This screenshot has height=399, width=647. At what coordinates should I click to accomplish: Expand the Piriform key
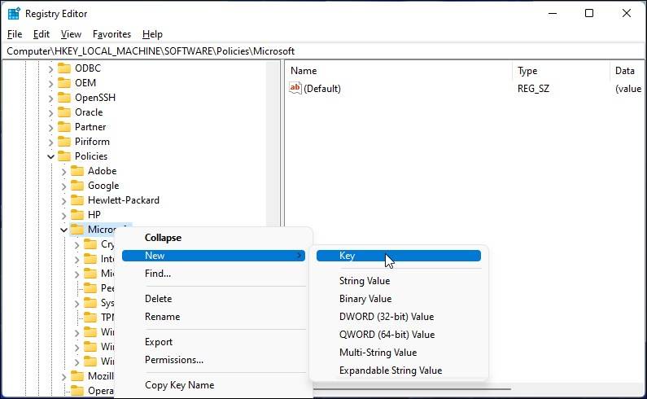[50, 142]
